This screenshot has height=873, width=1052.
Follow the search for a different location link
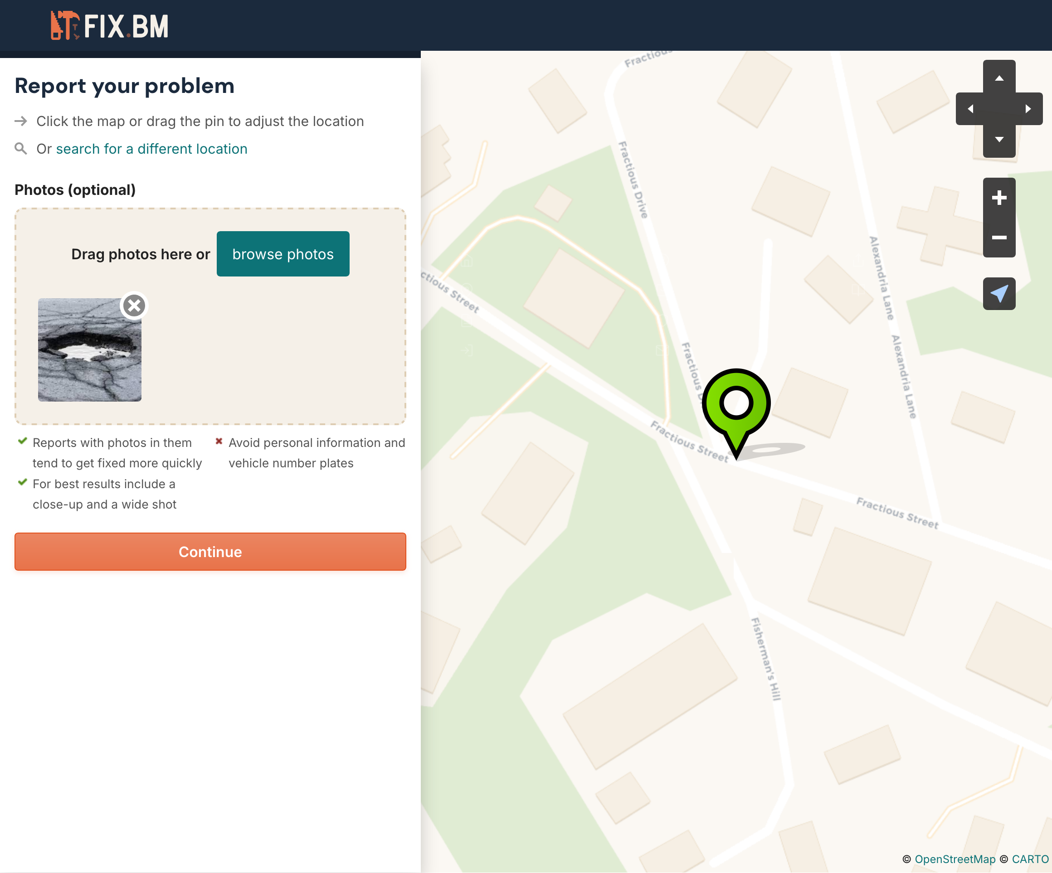pyautogui.click(x=152, y=149)
